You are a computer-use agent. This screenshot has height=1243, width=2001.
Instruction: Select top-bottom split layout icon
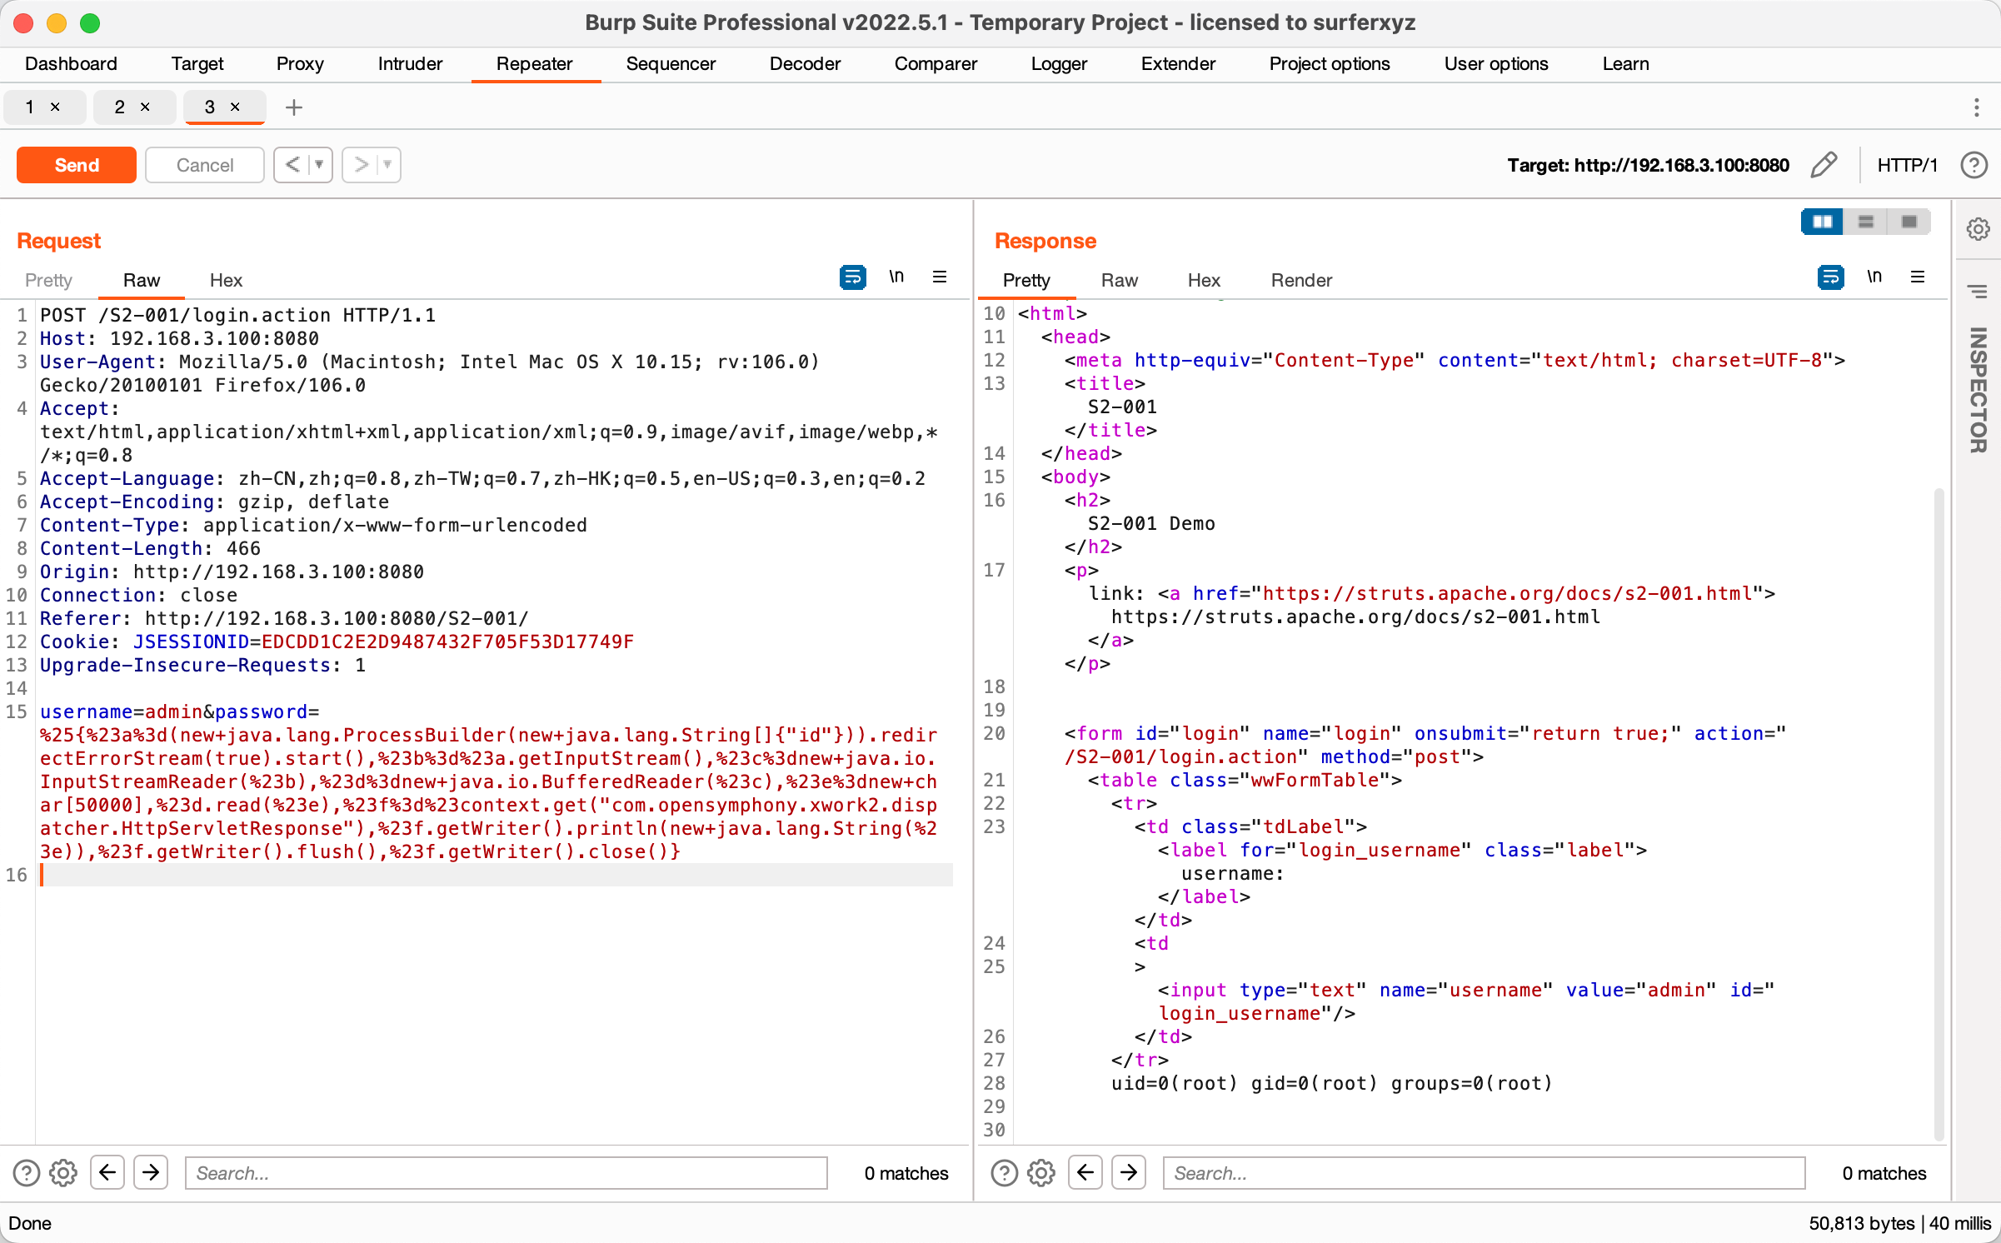point(1866,222)
